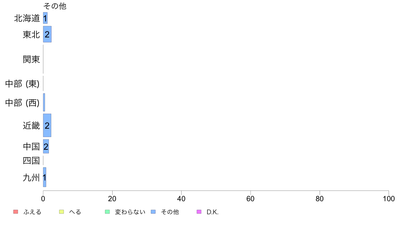Viewport: 398px width, 246px height.
Task: Select the 中国 bar labeled 2
Action: coord(46,146)
